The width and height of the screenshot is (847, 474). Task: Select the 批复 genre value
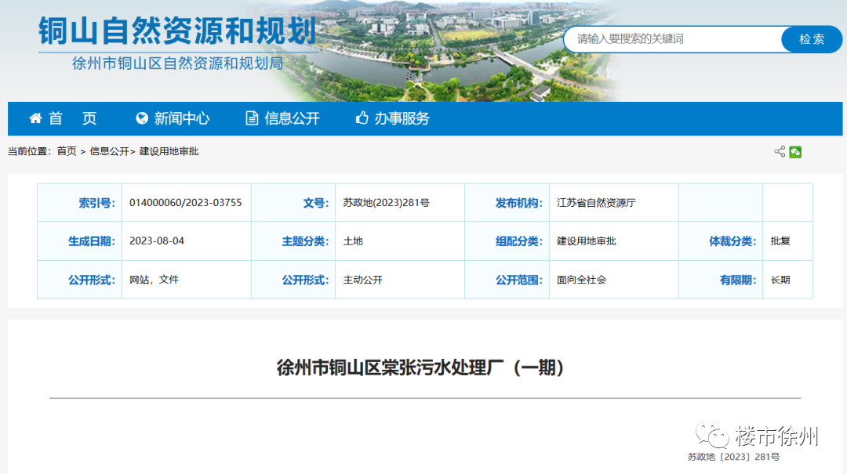click(780, 241)
